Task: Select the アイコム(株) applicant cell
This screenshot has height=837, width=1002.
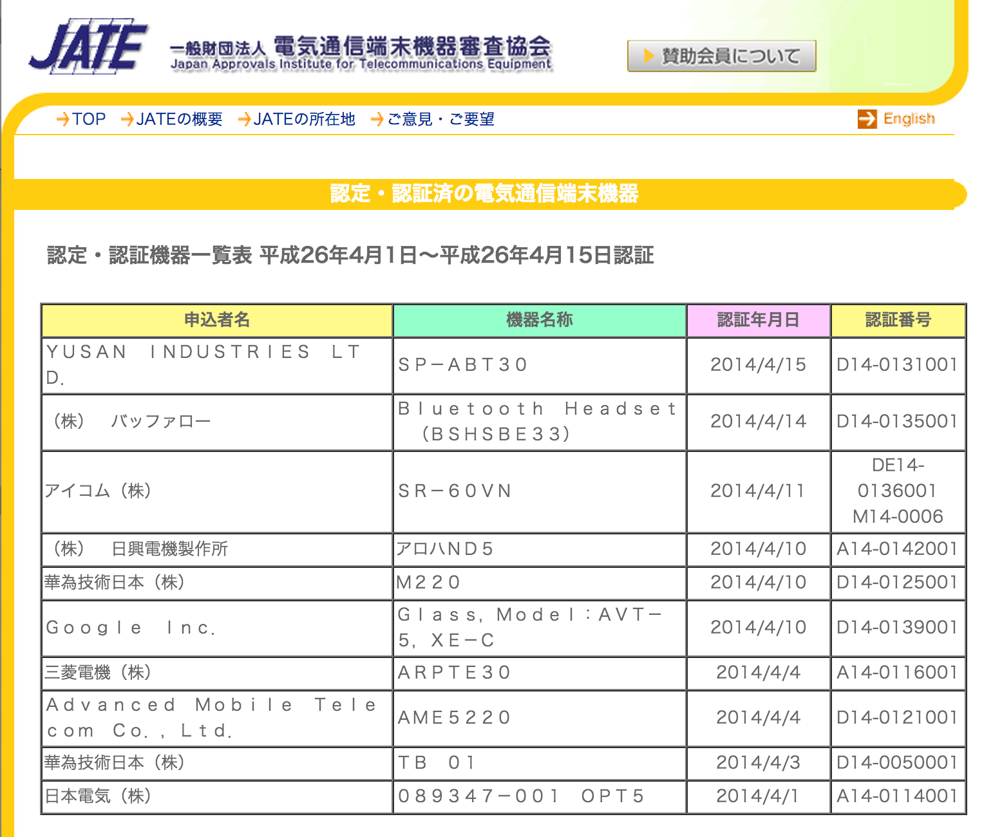Action: click(x=217, y=491)
